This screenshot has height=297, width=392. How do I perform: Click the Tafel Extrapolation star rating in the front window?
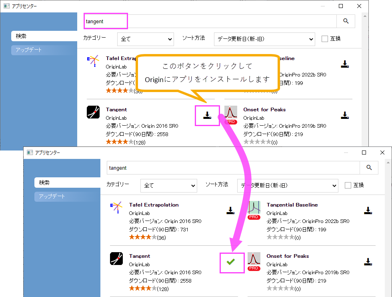[x=143, y=237]
